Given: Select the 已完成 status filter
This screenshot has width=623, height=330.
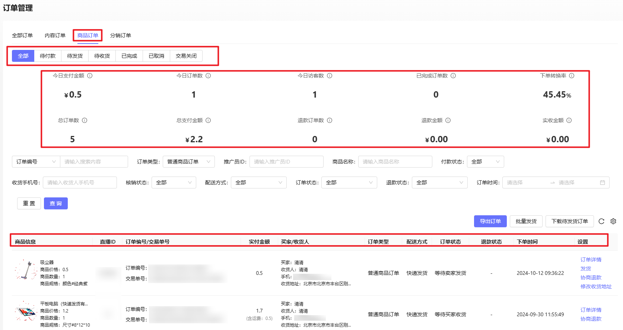Looking at the screenshot, I should (x=129, y=56).
